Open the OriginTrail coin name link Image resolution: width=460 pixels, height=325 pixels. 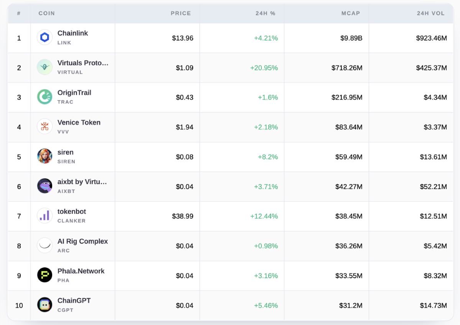[x=74, y=93]
